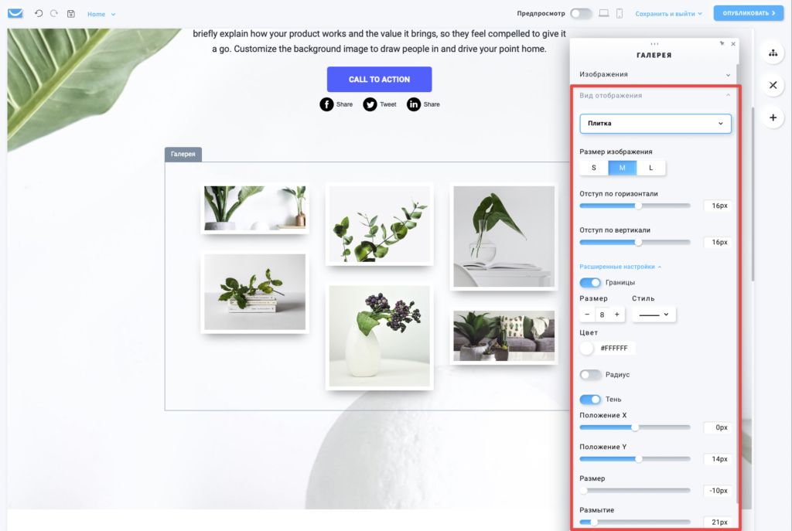Open Сохранить и выйти menu
Image resolution: width=792 pixels, height=531 pixels.
[x=668, y=14]
